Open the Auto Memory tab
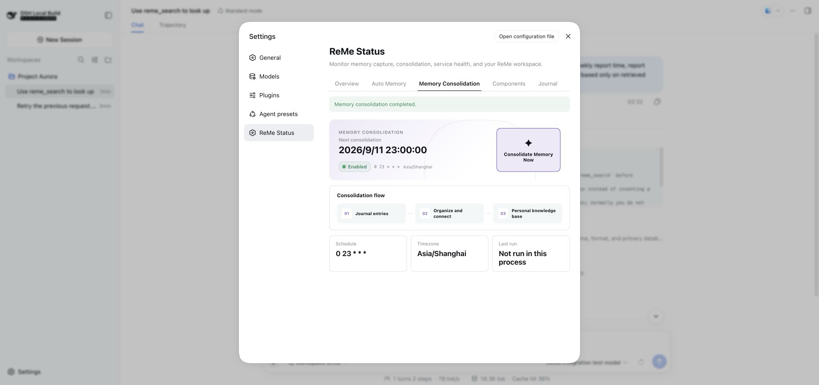The height and width of the screenshot is (385, 819). pos(389,84)
